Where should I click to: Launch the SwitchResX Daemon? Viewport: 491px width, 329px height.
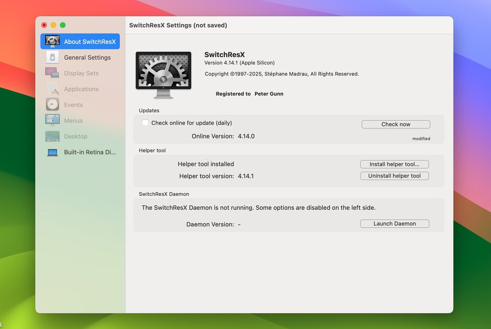[395, 224]
